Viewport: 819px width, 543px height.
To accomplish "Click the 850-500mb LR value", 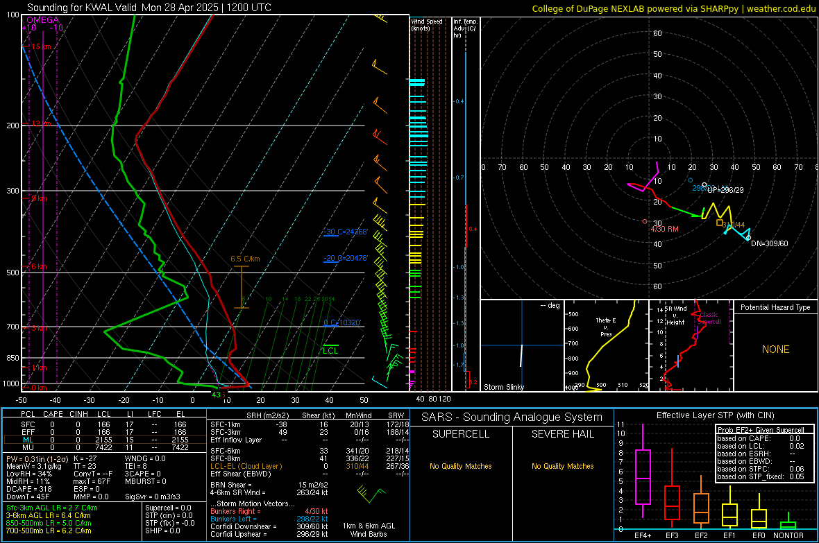I will tap(49, 523).
